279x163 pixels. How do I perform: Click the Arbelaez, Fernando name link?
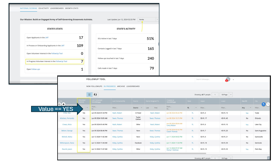(x=67, y=118)
